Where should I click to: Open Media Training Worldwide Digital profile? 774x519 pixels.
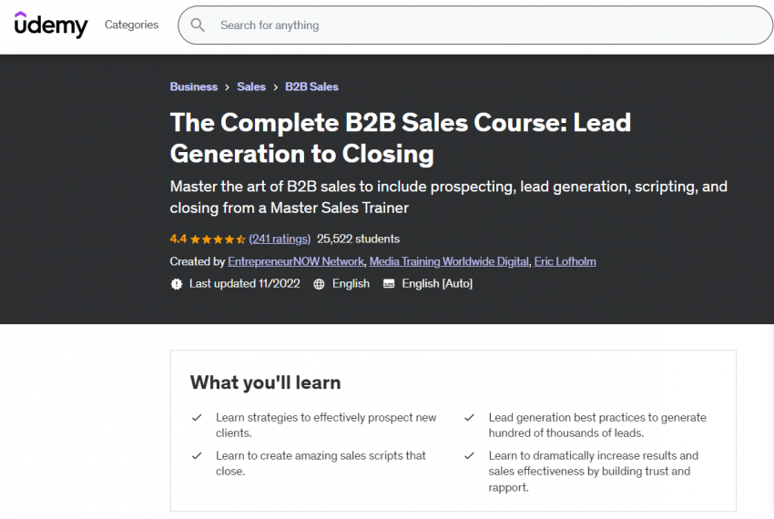pos(449,261)
